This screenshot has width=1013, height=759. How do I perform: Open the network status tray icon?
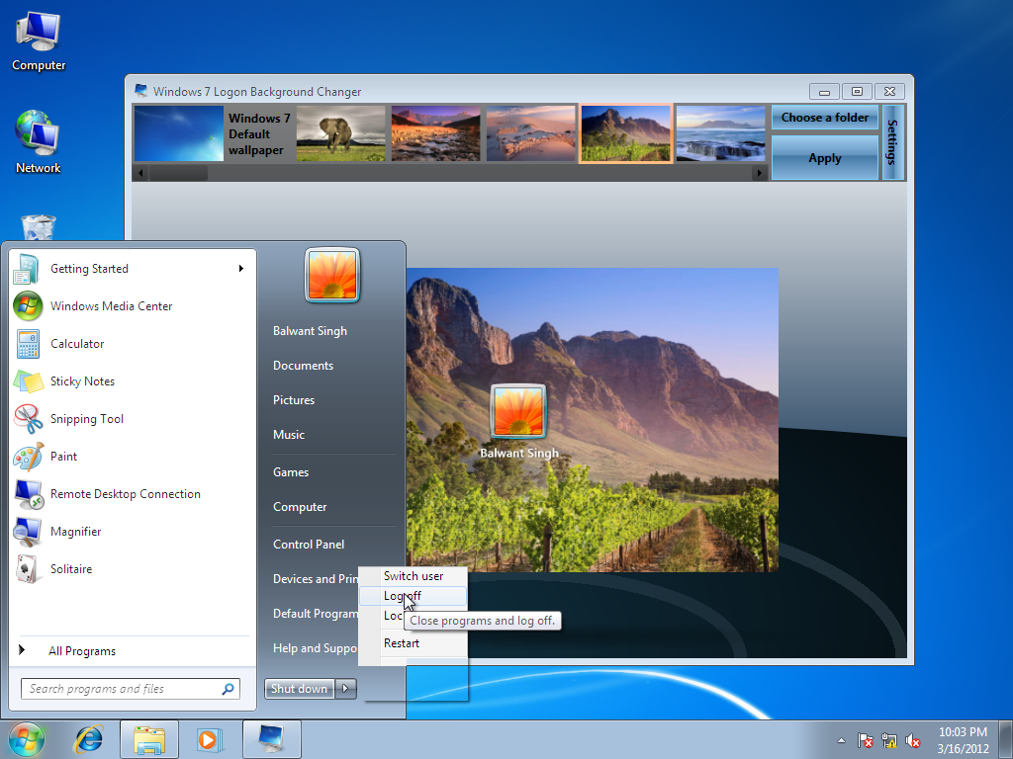tap(889, 741)
